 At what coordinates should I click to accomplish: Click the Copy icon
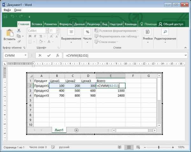point(19,36)
